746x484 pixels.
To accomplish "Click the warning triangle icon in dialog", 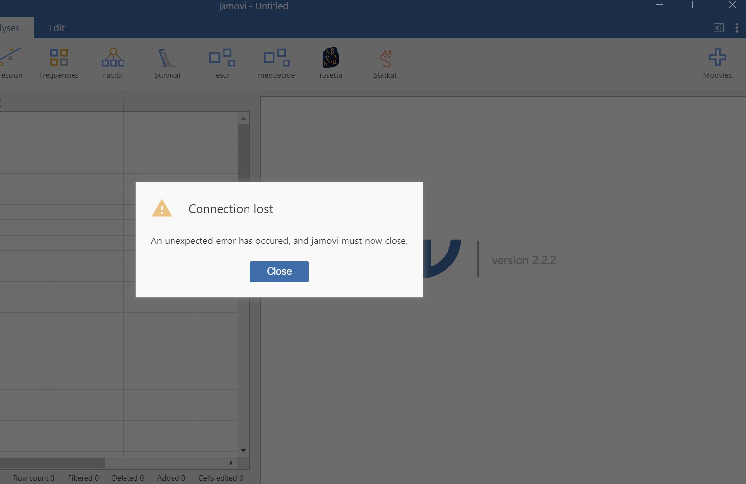I will (162, 208).
